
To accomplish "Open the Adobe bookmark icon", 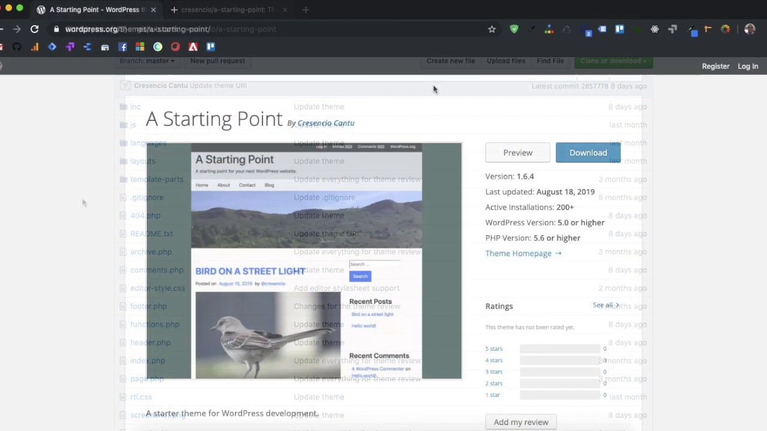I will [x=193, y=47].
